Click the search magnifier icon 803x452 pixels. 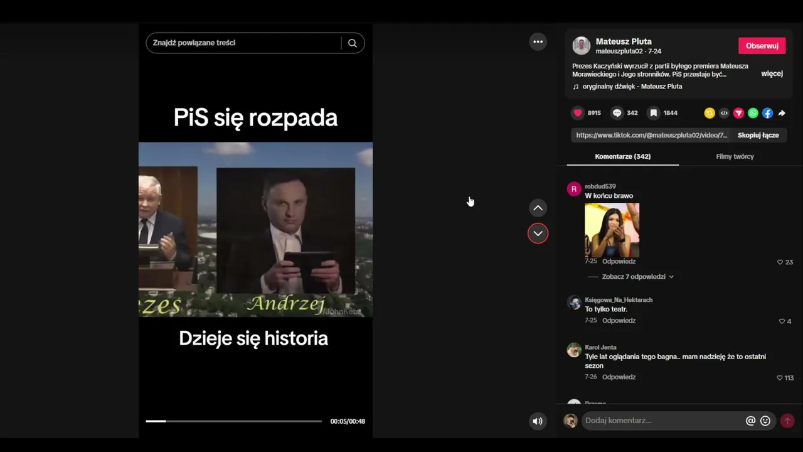click(353, 43)
